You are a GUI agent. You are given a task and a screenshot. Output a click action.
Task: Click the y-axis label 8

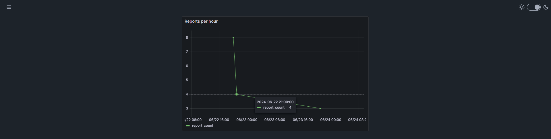187,38
